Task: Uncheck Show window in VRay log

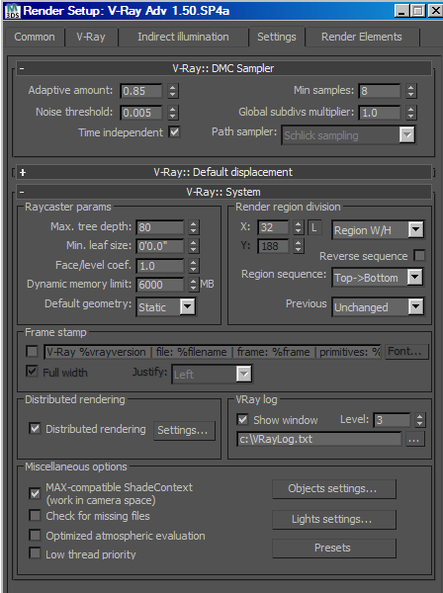Action: point(242,419)
